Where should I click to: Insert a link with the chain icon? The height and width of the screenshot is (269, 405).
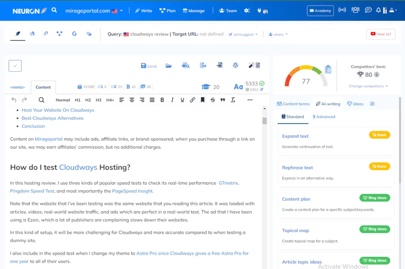click(x=193, y=100)
